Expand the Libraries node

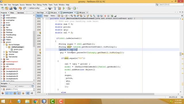4,54
